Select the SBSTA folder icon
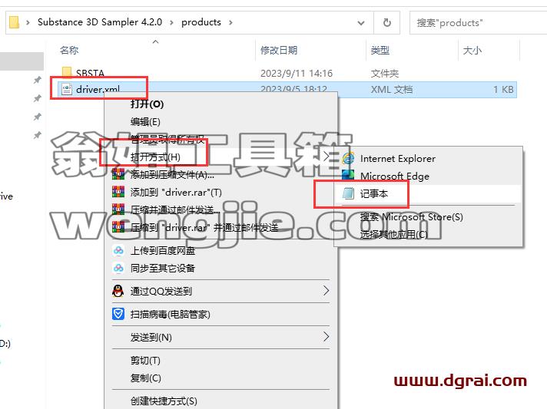 click(x=67, y=72)
